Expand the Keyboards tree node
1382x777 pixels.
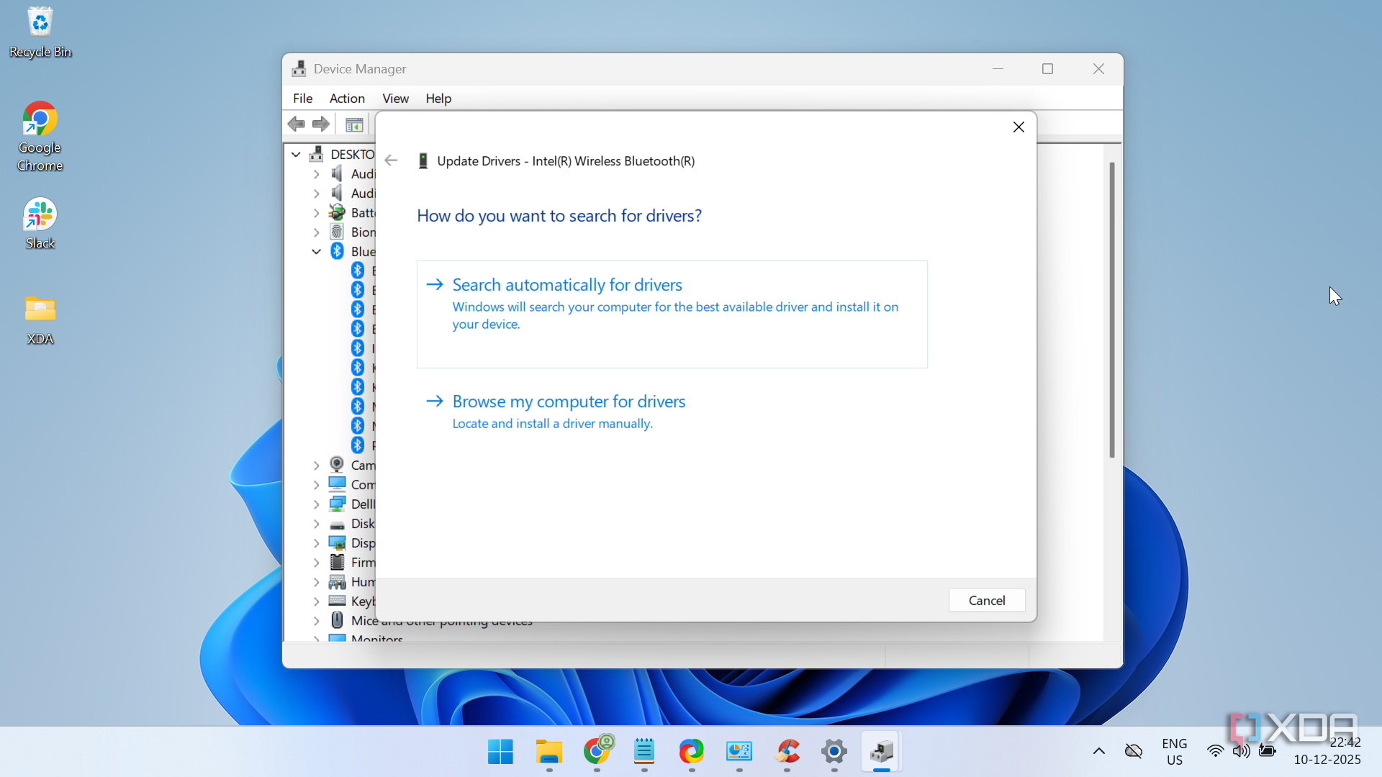316,601
